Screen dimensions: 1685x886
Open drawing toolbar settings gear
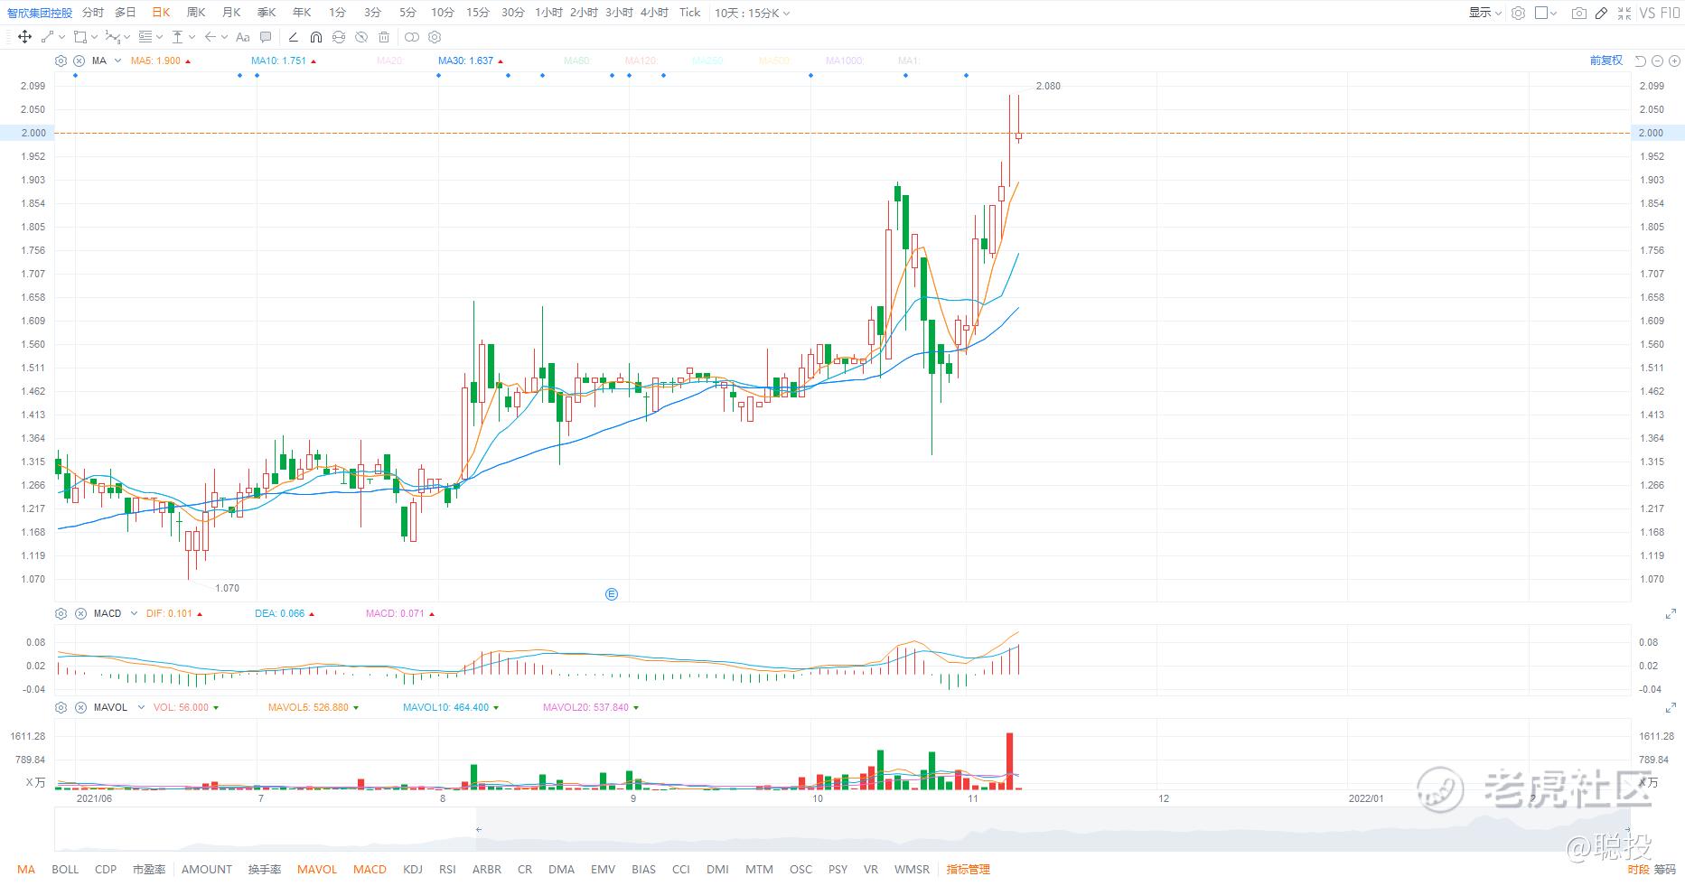435,37
